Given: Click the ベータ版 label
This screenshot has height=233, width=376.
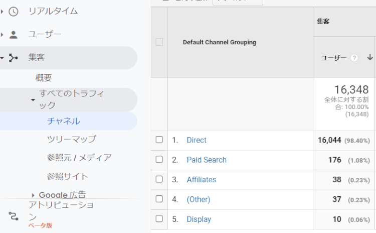Looking at the screenshot, I should pyautogui.click(x=40, y=225).
